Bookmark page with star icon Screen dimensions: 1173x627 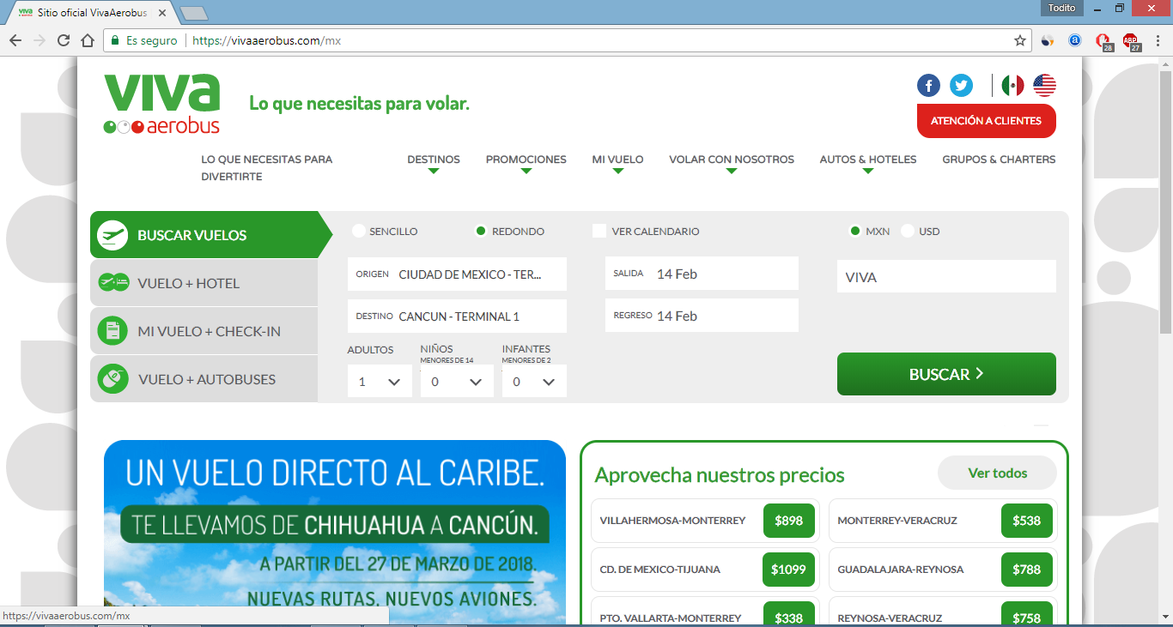[1020, 40]
